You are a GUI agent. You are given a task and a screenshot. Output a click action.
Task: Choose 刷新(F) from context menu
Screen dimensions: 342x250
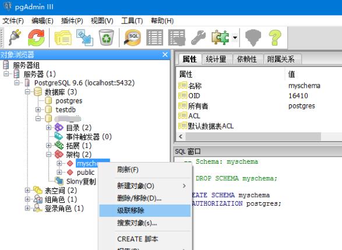[x=145, y=170]
